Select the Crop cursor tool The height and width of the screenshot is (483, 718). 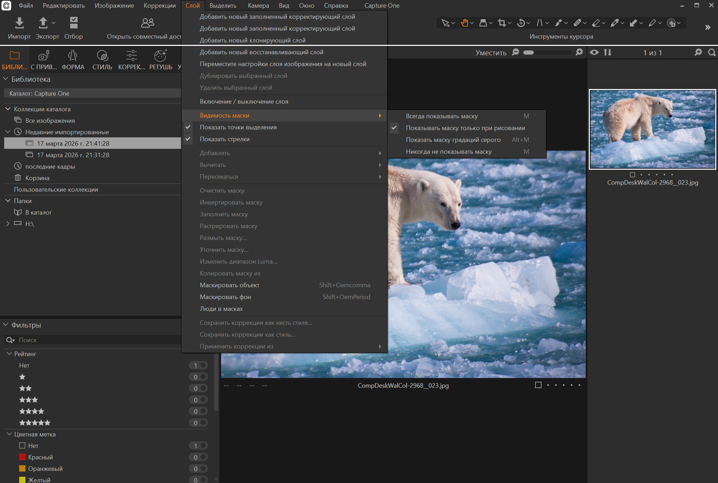click(502, 23)
